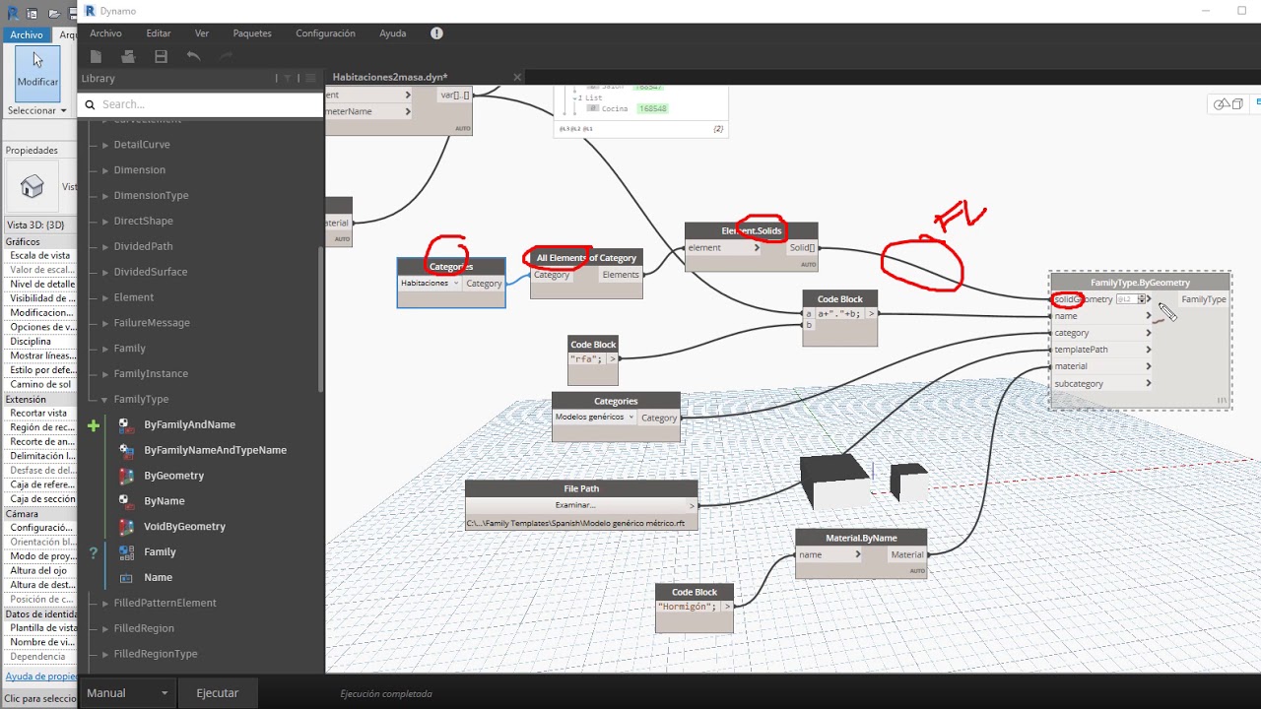
Task: Click the "rfa" code block text
Action: [x=588, y=359]
